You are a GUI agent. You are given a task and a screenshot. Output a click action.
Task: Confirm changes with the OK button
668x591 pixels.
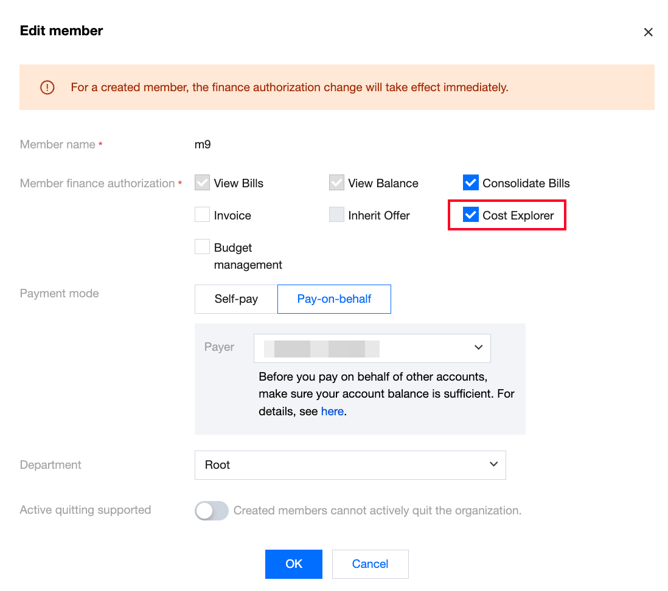coord(293,564)
